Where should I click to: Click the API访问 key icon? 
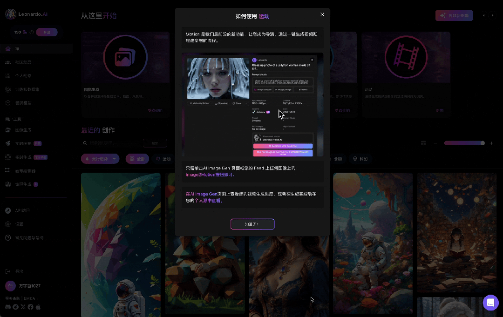8,210
